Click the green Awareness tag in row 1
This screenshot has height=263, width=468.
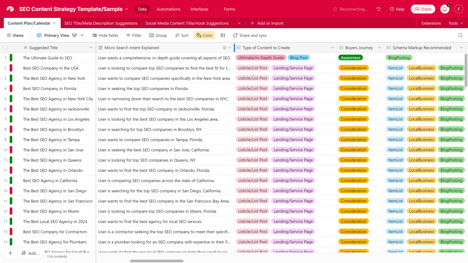coord(350,58)
